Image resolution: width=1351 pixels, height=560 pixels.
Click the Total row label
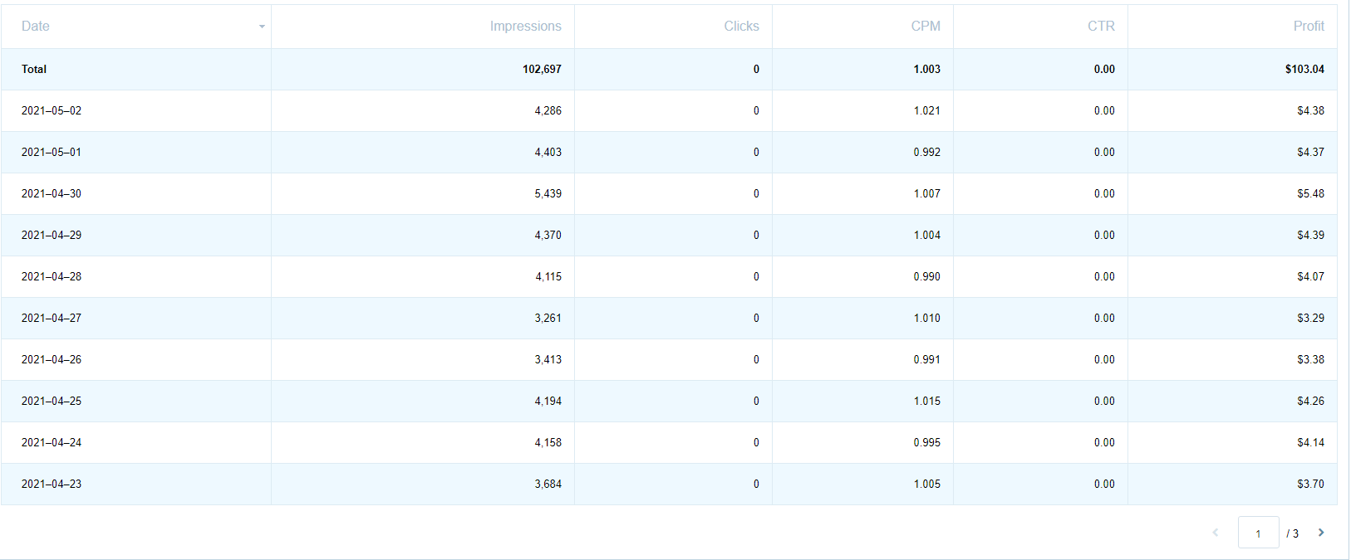(34, 69)
